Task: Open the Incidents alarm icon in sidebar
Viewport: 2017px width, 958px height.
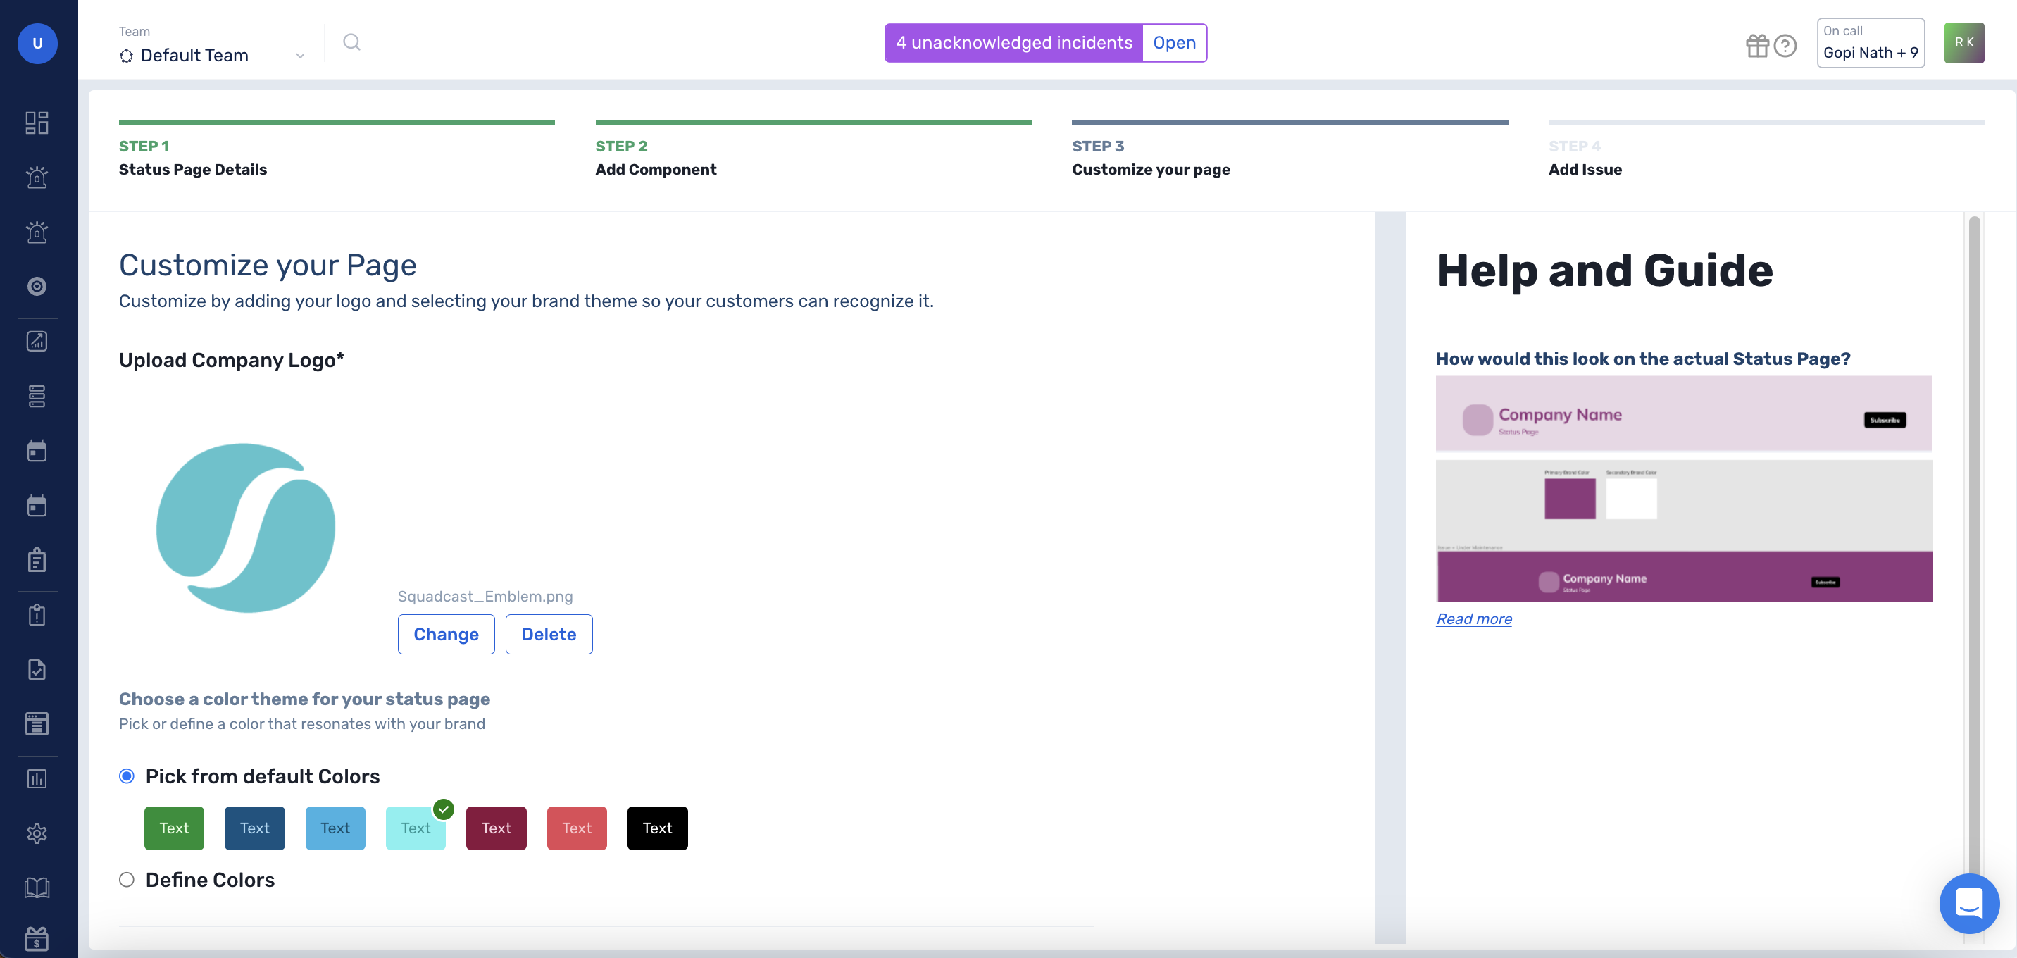Action: point(37,177)
